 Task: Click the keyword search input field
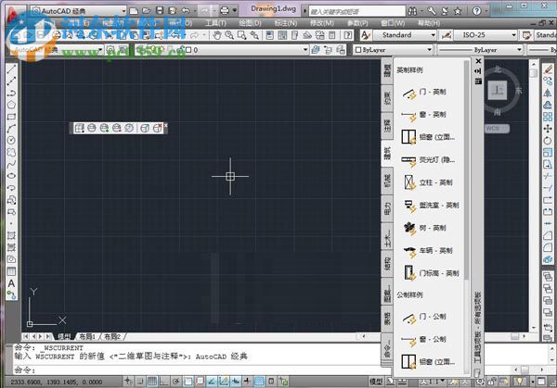pyautogui.click(x=357, y=11)
